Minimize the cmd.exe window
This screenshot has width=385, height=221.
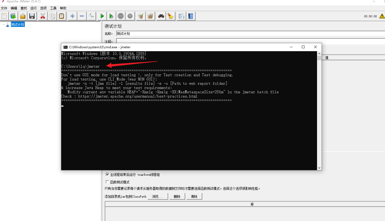point(291,47)
